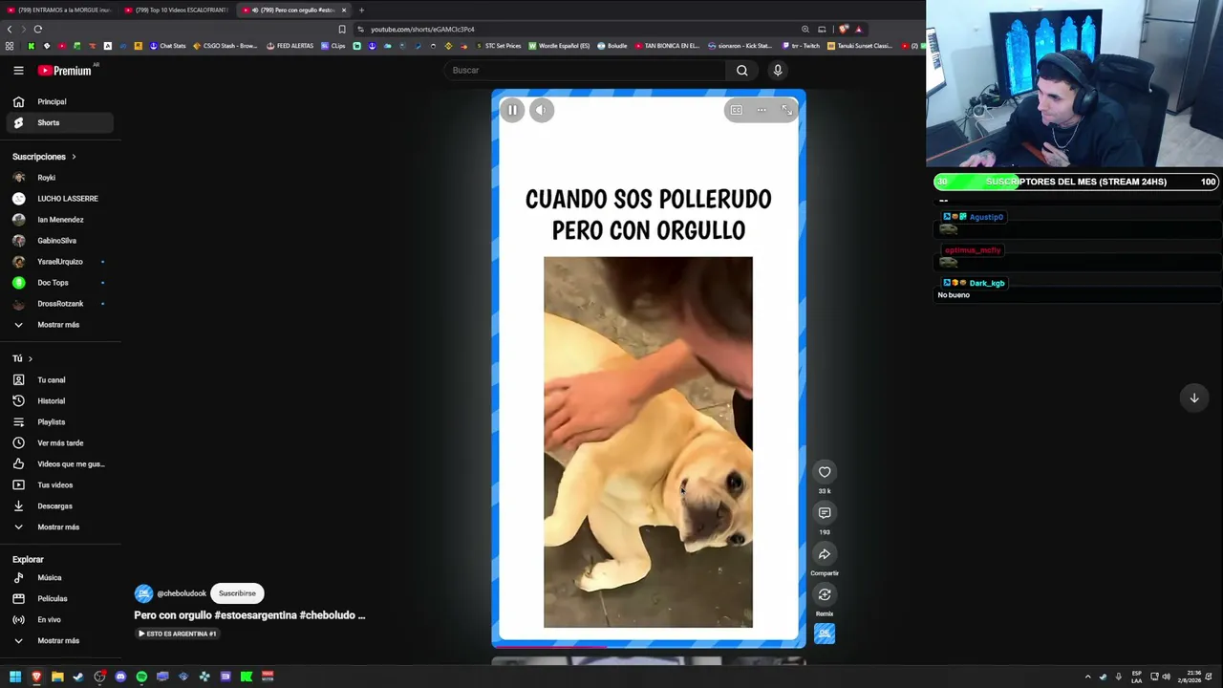Viewport: 1223px width, 688px height.
Task: Reload the current page
Action: click(37, 30)
